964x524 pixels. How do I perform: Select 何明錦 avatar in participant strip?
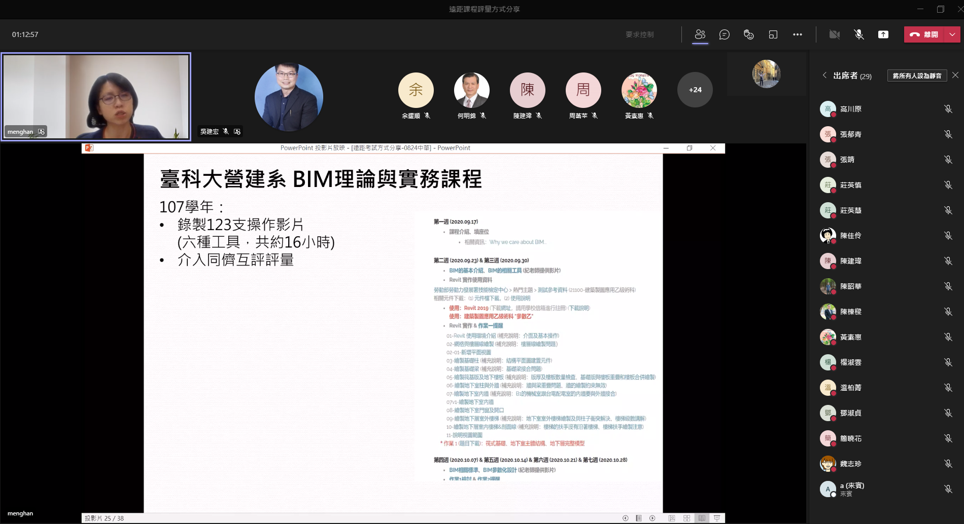(472, 90)
